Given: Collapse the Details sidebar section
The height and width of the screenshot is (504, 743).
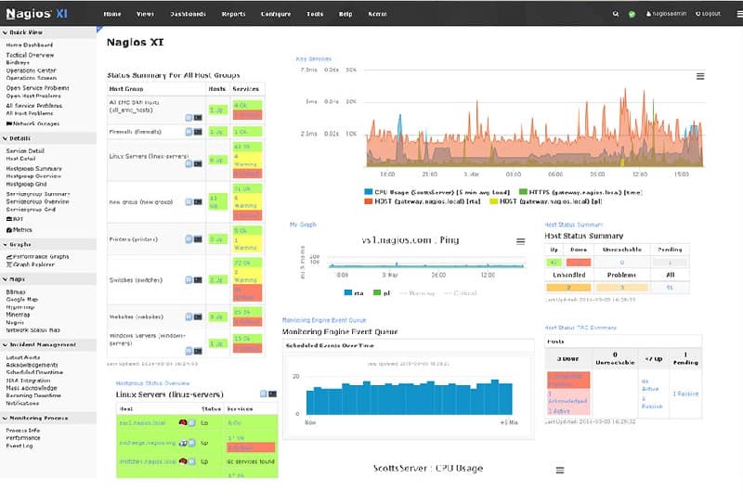Looking at the screenshot, I should pyautogui.click(x=17, y=138).
